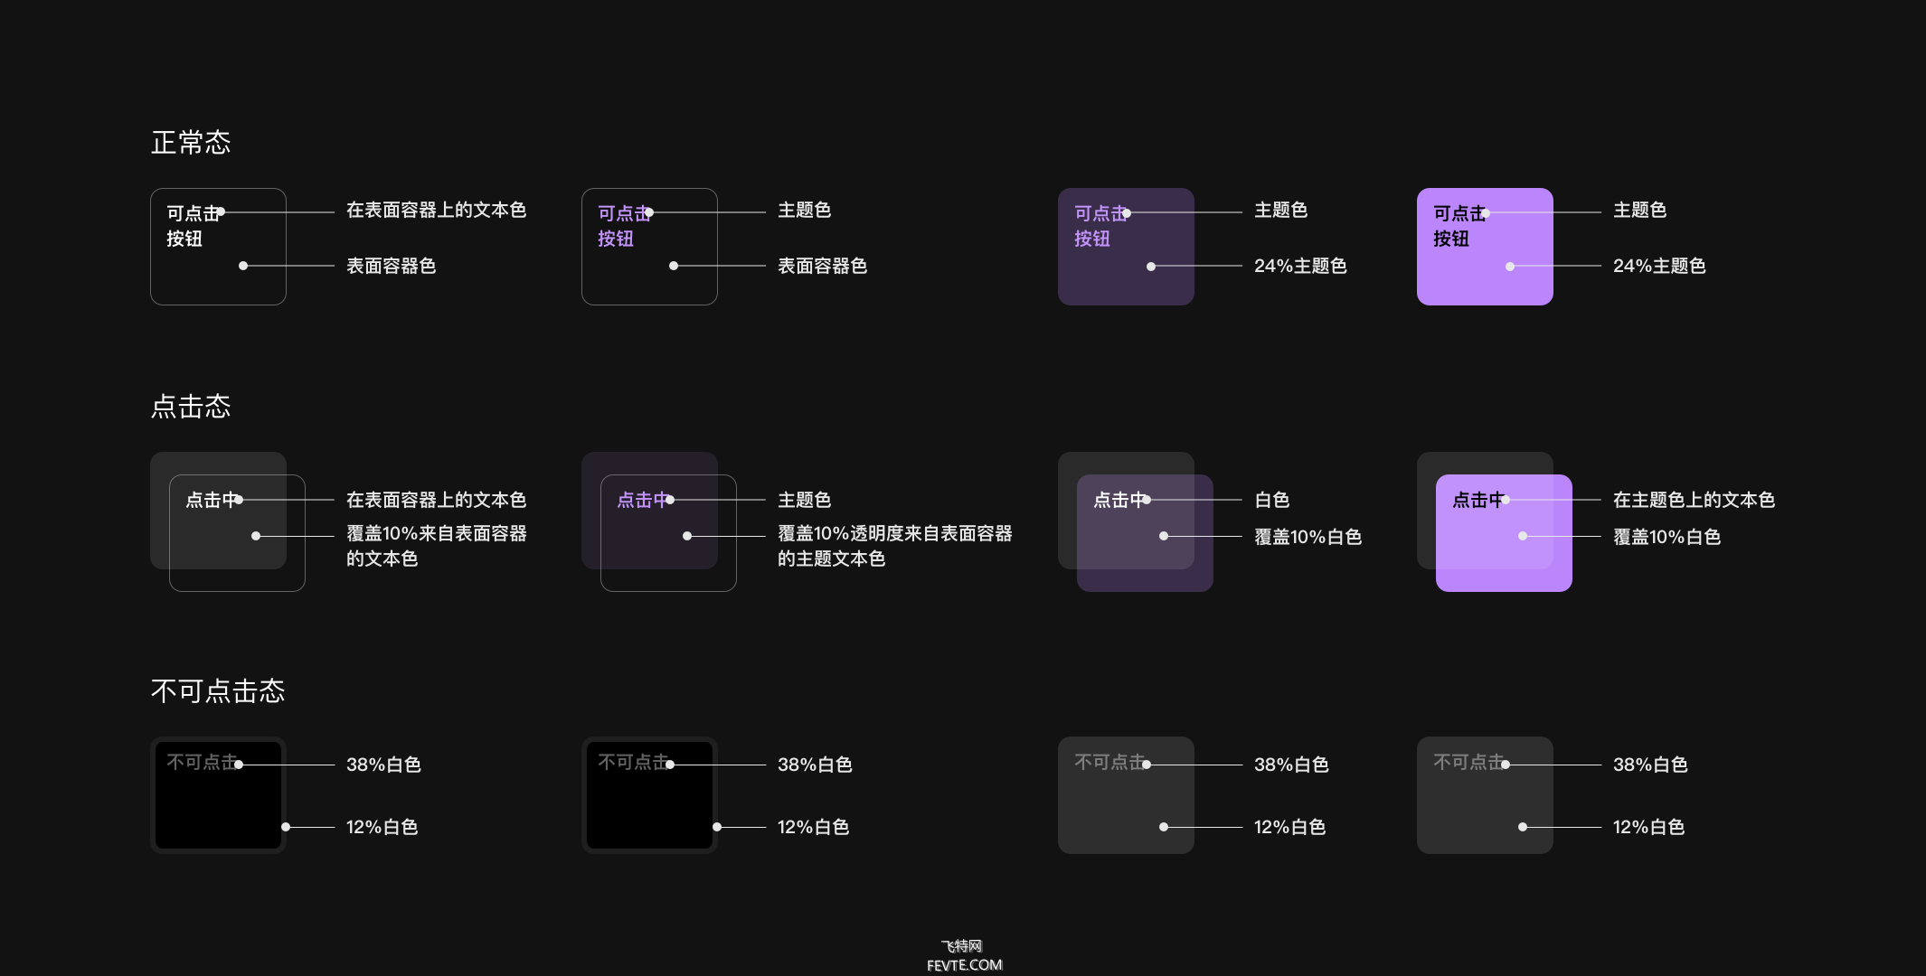Viewport: 1926px width, 976px height.
Task: Click the outlined 点击中 button with purple text
Action: point(668,533)
